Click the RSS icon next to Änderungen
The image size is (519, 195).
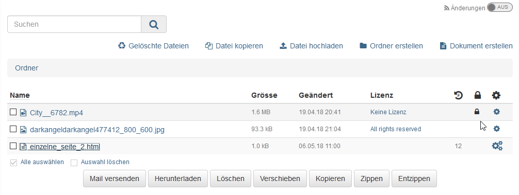tap(446, 8)
